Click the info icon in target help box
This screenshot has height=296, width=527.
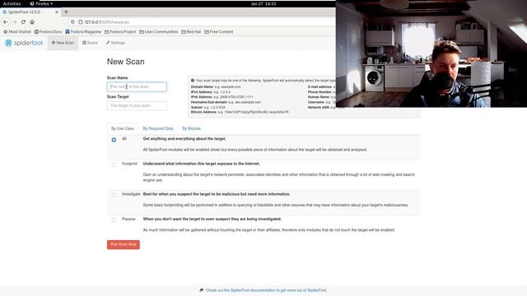(x=193, y=81)
